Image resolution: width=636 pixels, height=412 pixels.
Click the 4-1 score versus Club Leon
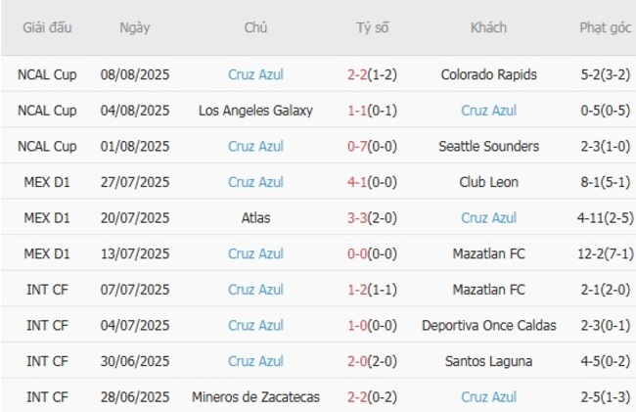pyautogui.click(x=372, y=182)
